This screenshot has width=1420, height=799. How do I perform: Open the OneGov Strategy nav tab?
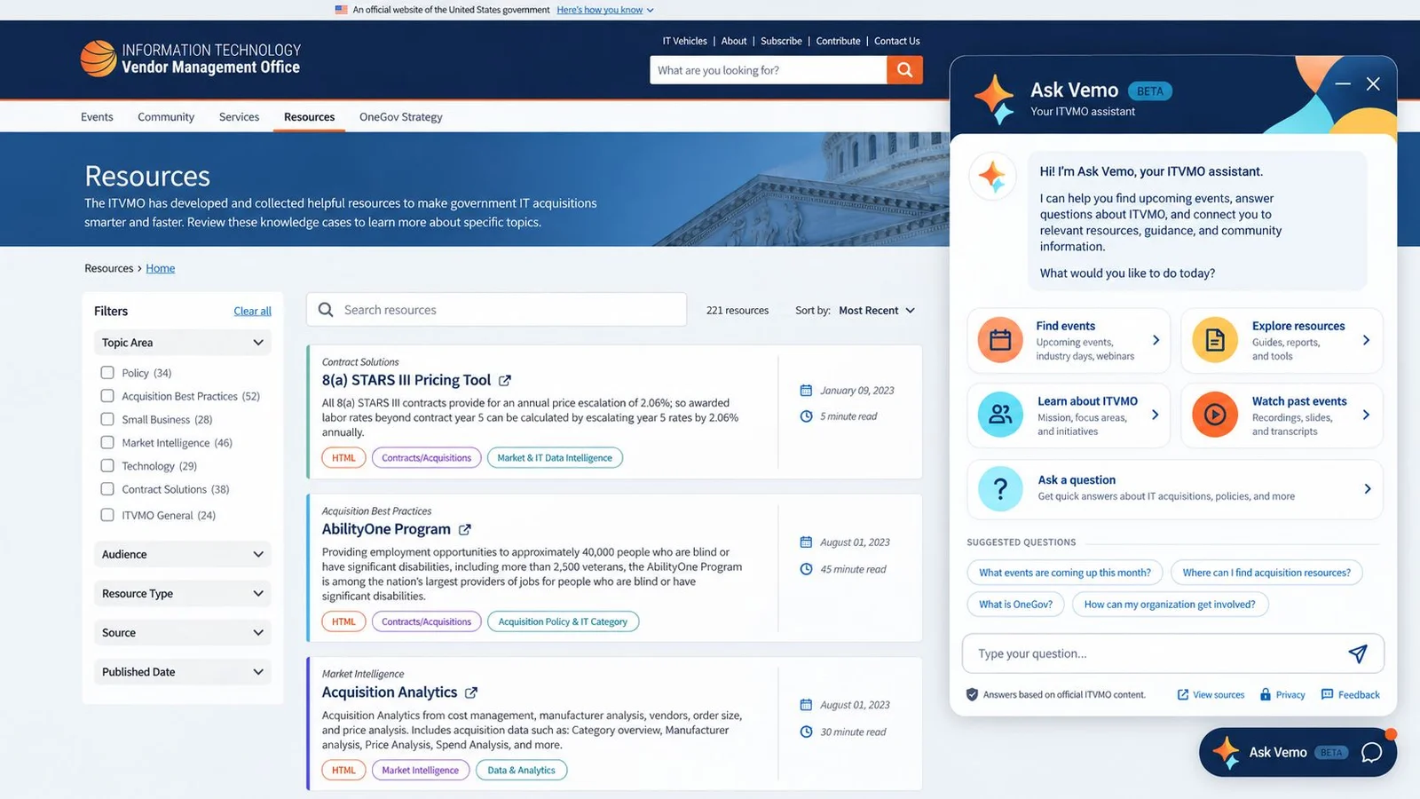tap(400, 117)
